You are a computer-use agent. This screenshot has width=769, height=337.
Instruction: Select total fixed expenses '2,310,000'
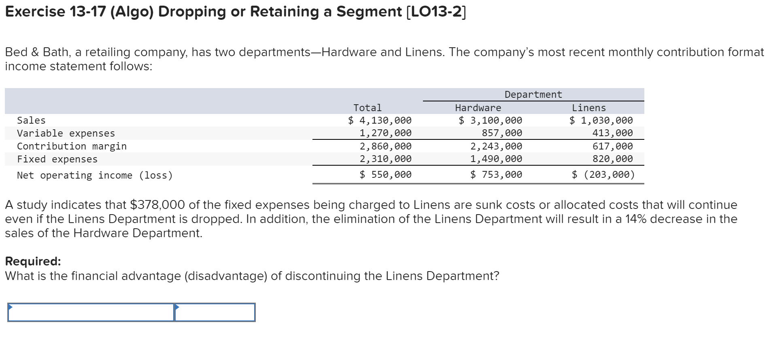[386, 159]
